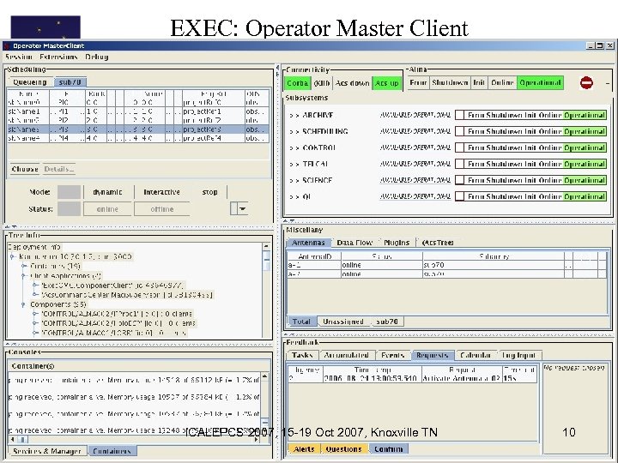Toggle the interactive mode button
618x463 pixels.
(x=161, y=192)
